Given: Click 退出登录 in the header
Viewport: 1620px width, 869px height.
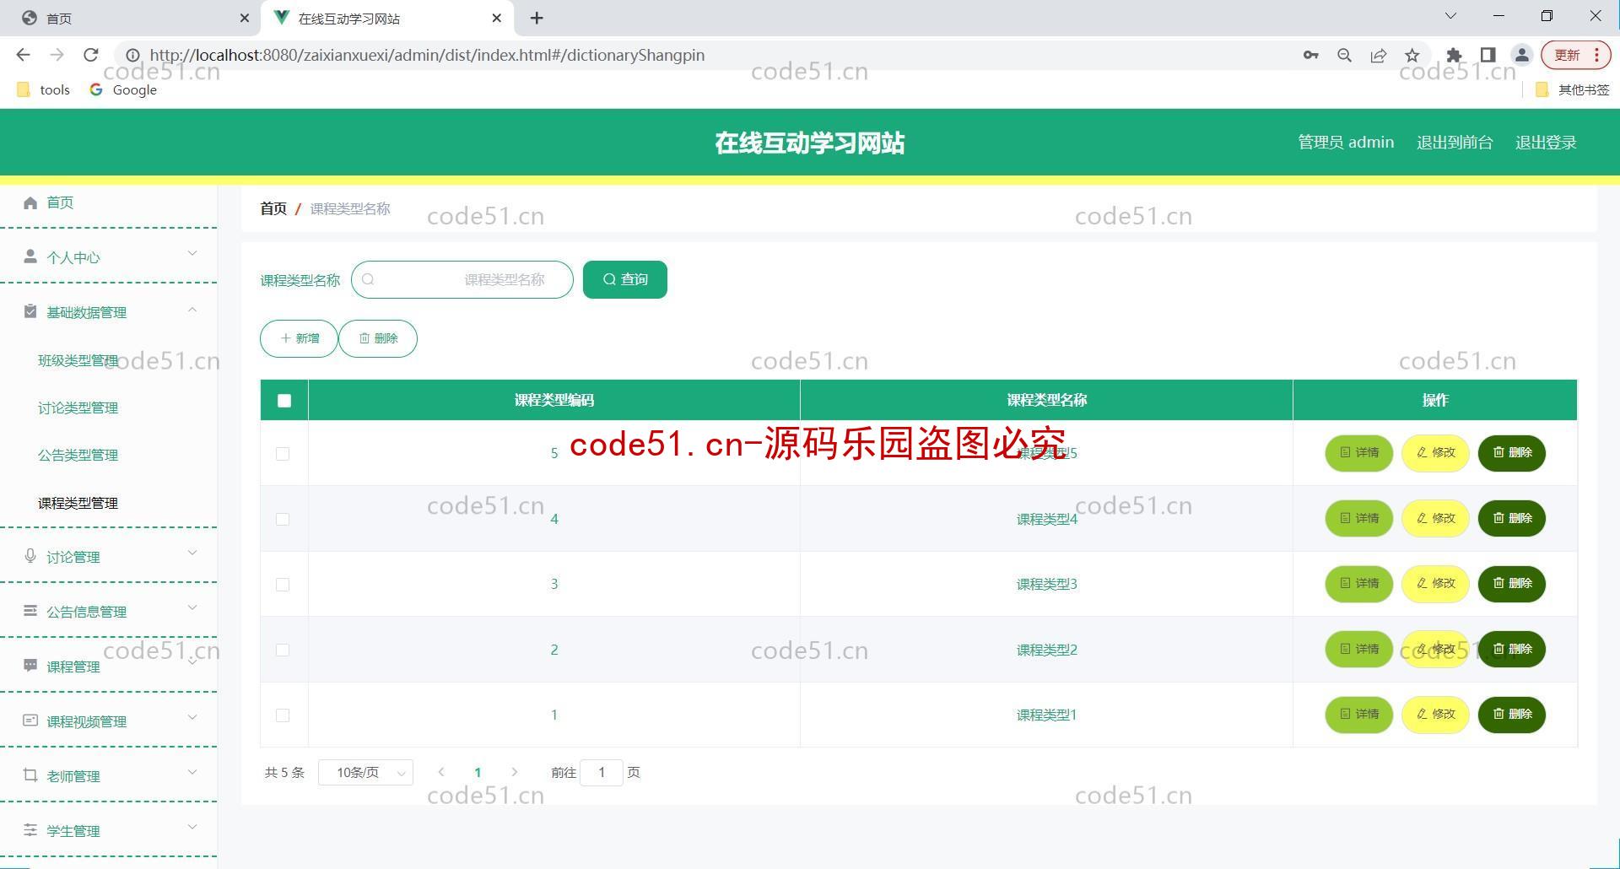Looking at the screenshot, I should tap(1546, 142).
